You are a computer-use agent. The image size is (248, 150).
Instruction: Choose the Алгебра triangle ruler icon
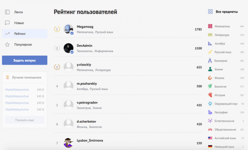(210, 43)
